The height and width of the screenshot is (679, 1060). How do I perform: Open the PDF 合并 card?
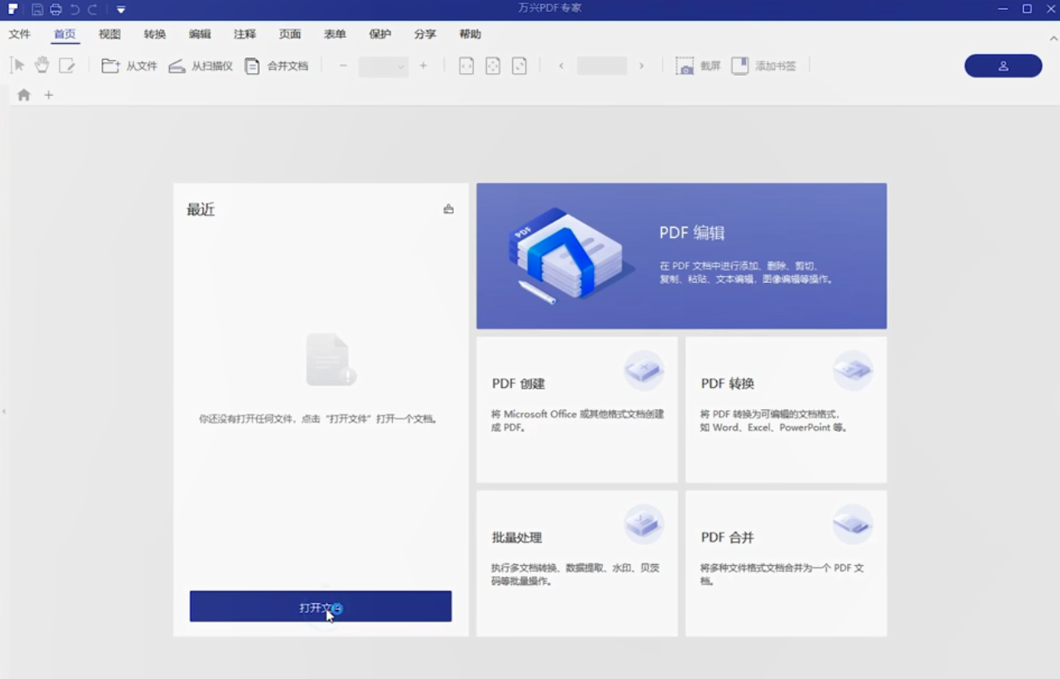pos(786,563)
